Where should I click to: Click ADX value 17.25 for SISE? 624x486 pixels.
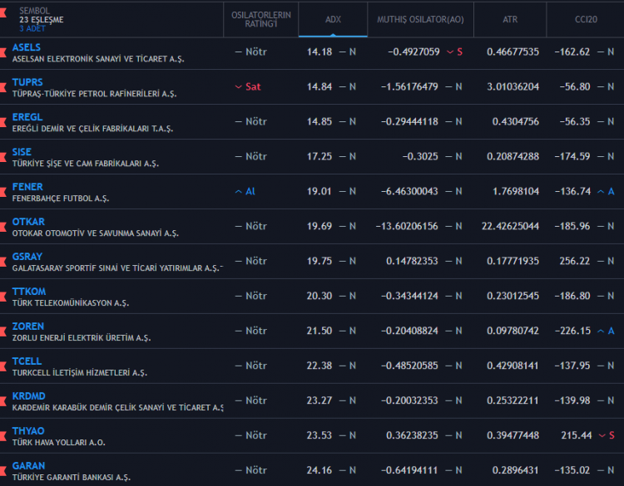click(319, 156)
